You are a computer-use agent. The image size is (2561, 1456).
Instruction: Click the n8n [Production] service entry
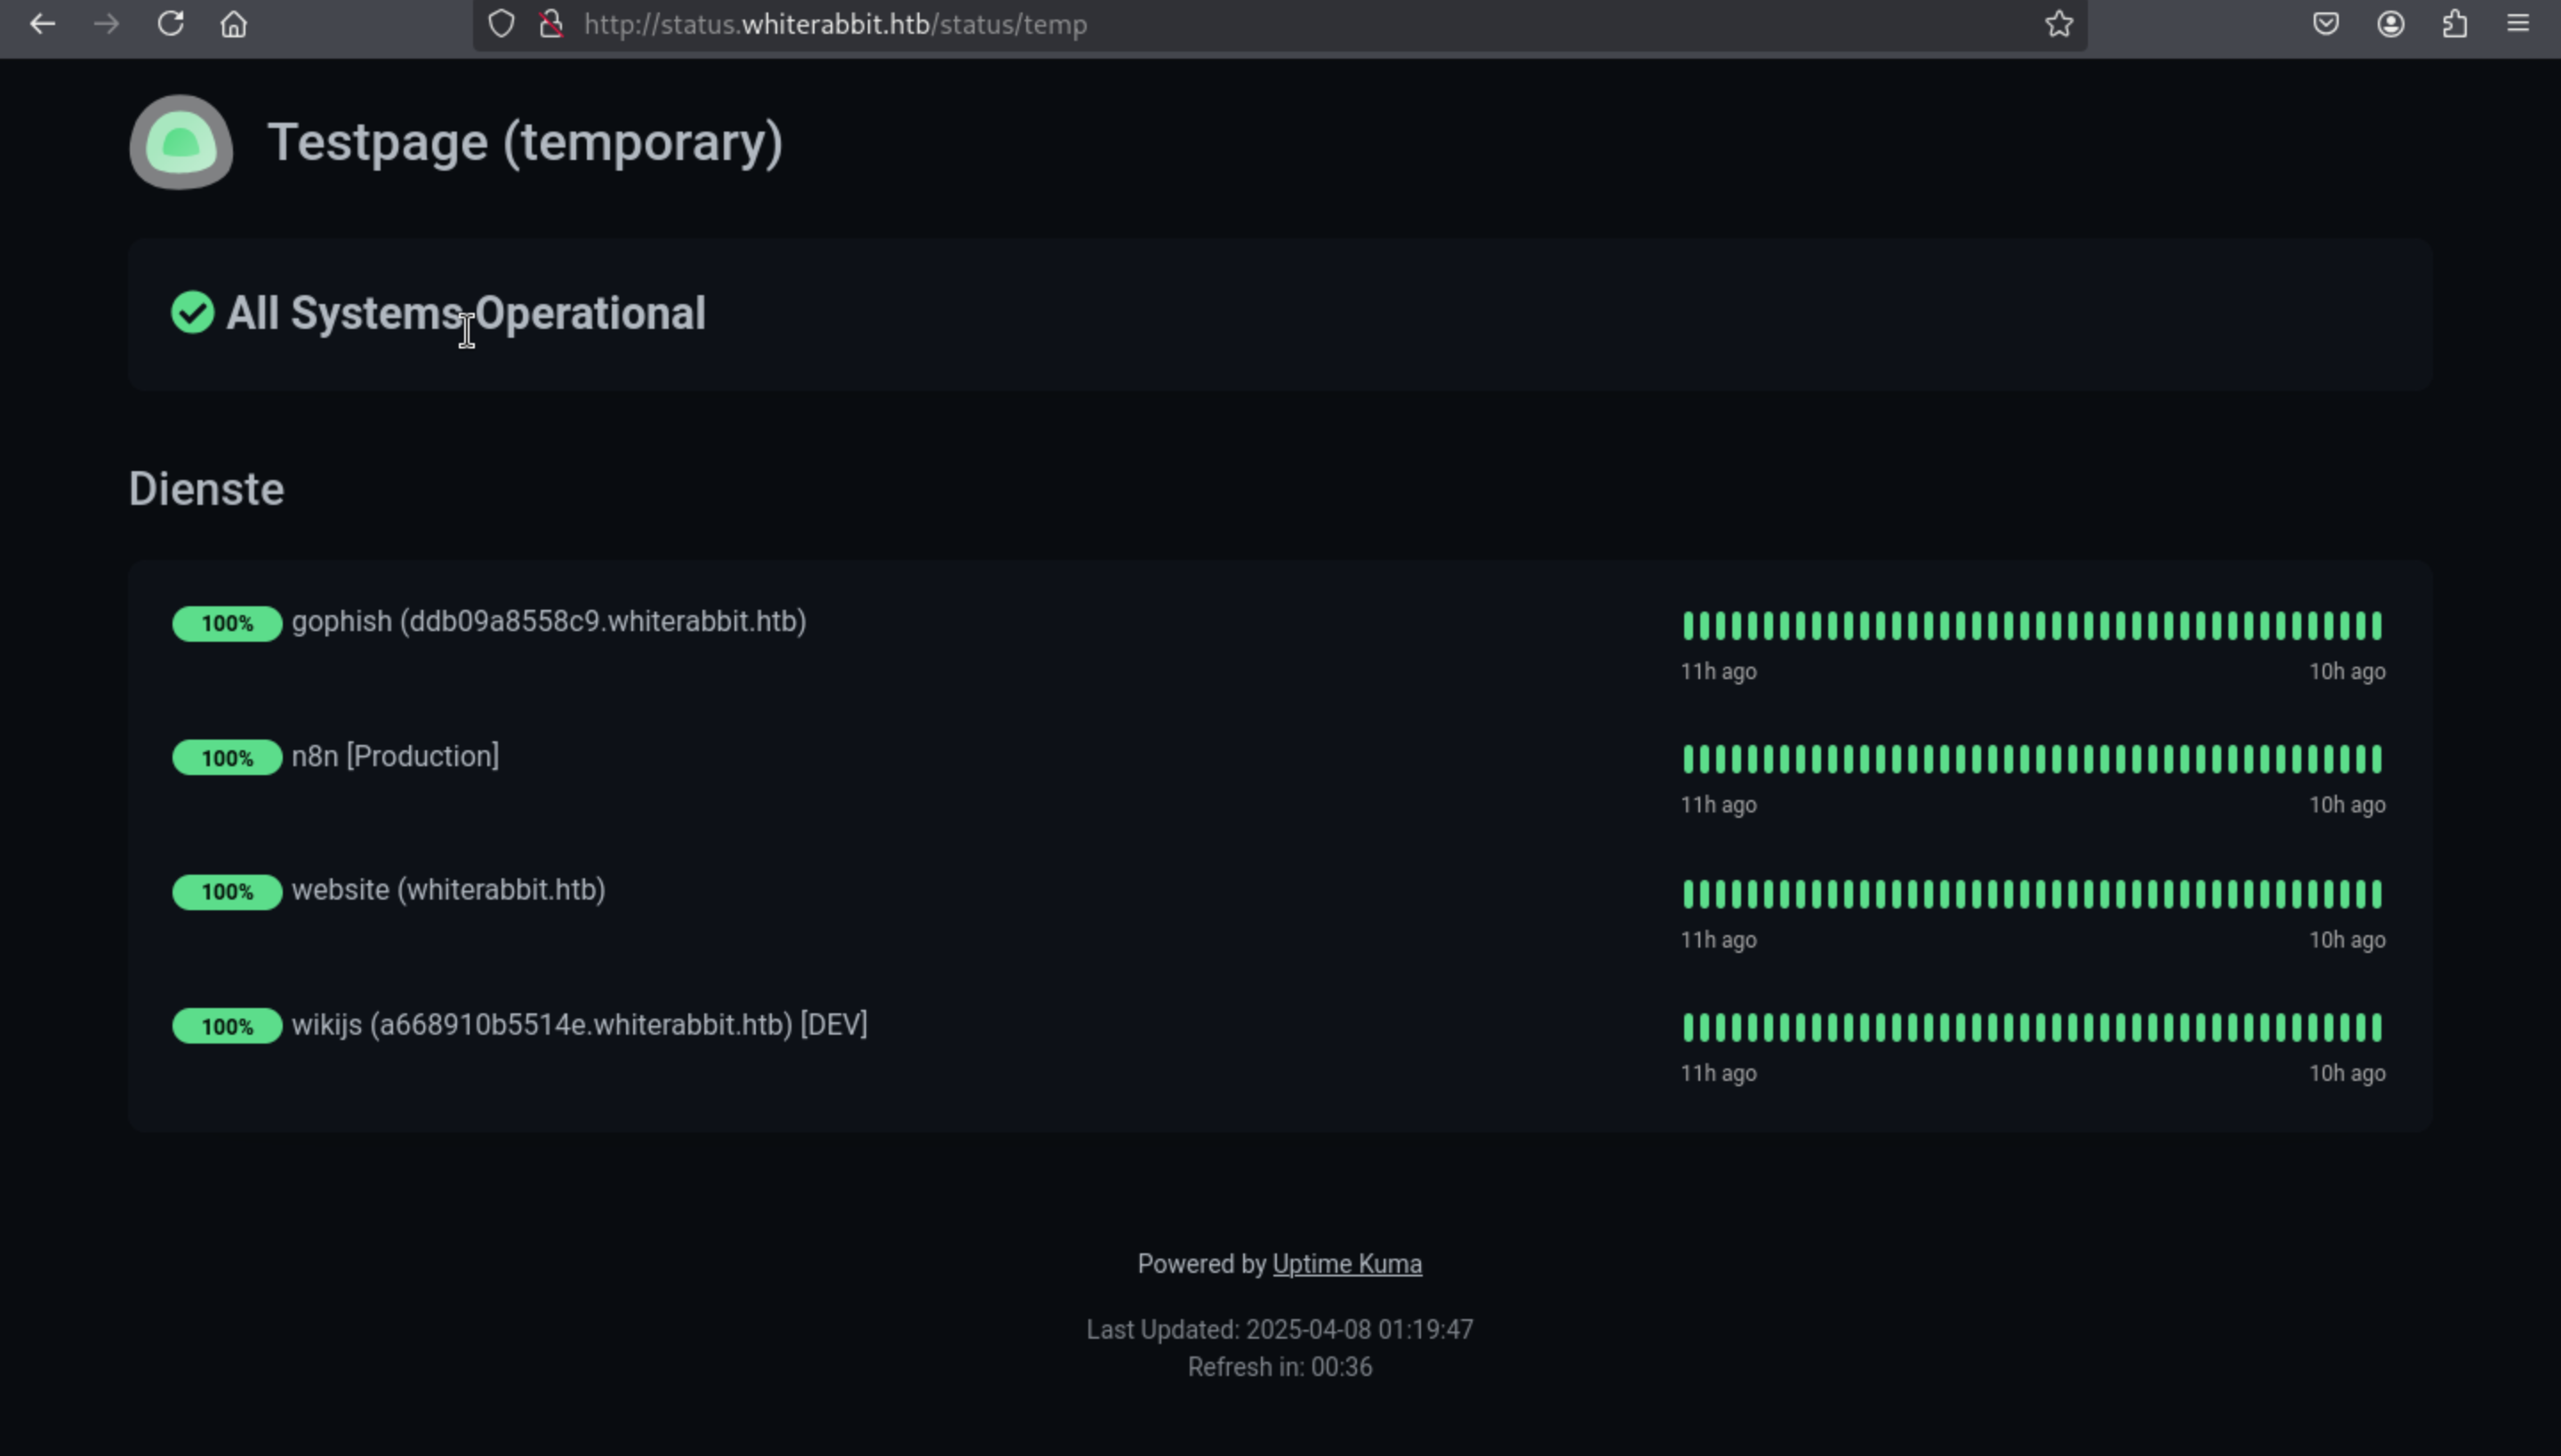[395, 756]
